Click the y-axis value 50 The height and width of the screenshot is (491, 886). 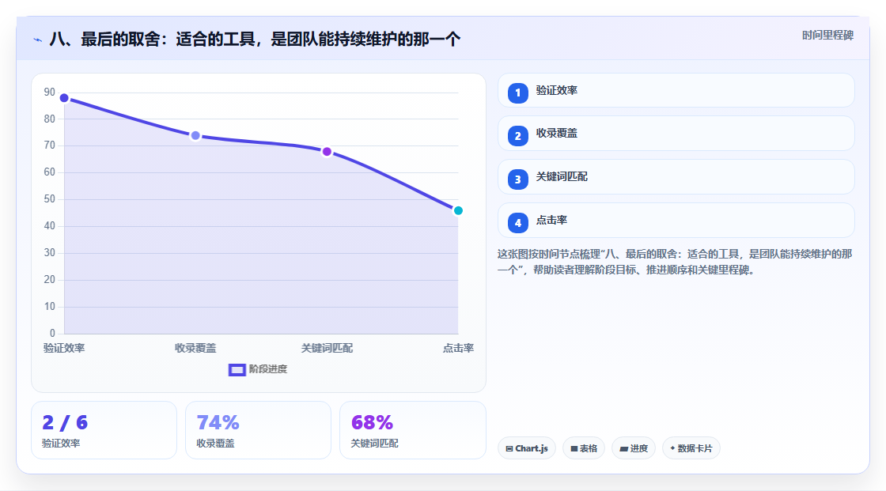(x=50, y=199)
